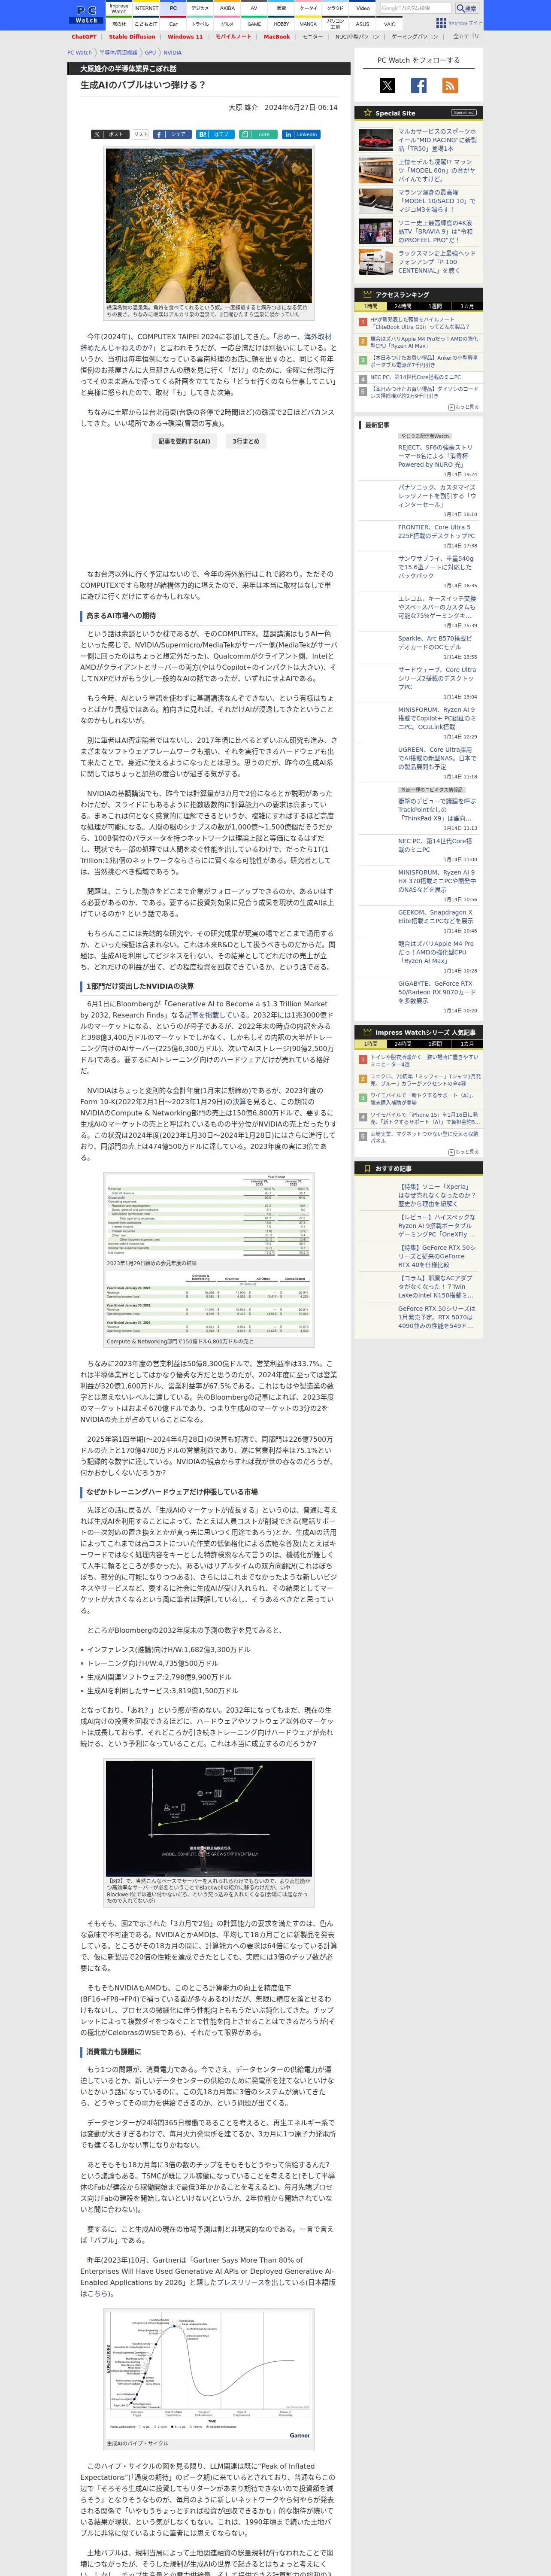
Task: Open the AKIBA tab in top navigation
Action: point(227,8)
